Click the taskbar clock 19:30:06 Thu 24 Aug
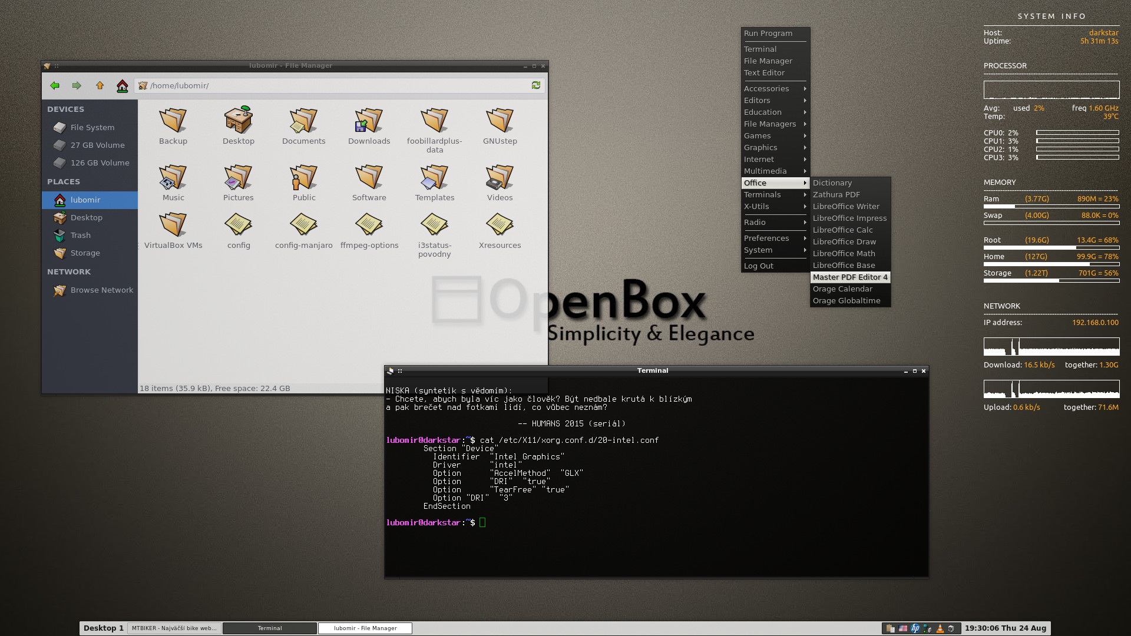Viewport: 1131px width, 636px height. click(1006, 628)
